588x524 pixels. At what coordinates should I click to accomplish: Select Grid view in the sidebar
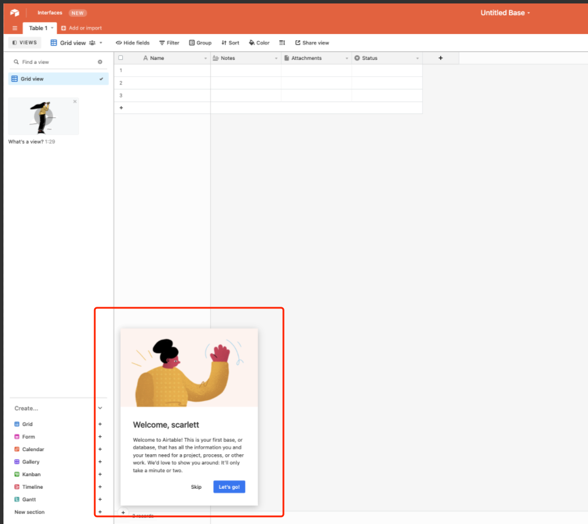[58, 78]
